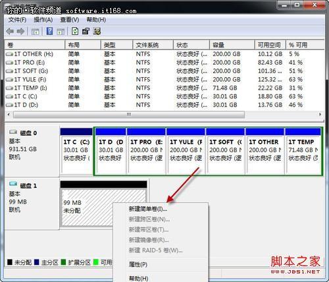The width and height of the screenshot is (329, 282).
Task: Select the 1T YULE partition block
Action: 186,152
